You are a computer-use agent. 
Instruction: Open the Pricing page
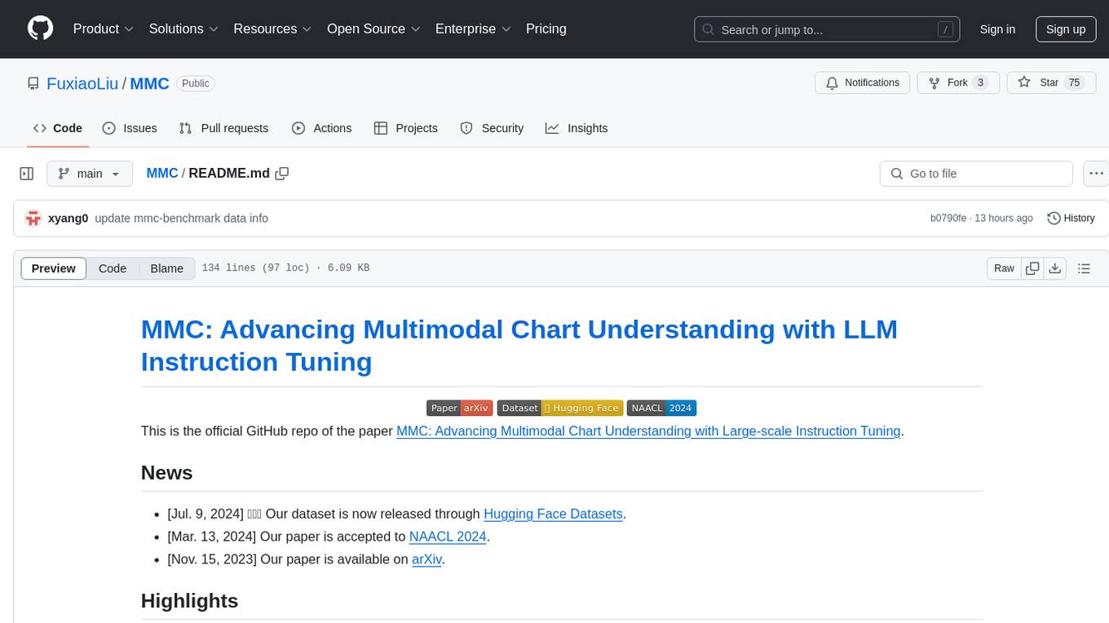(x=546, y=29)
